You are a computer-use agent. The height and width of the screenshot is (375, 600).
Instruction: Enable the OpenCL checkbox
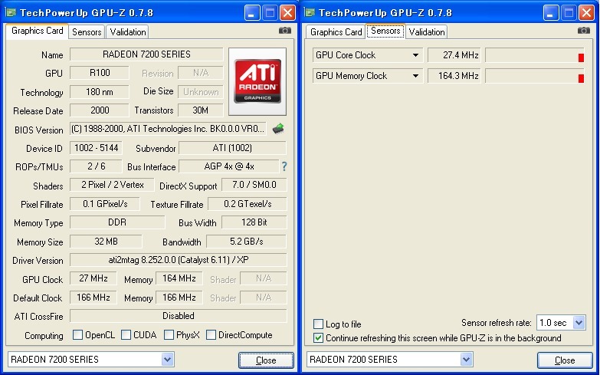coord(77,335)
